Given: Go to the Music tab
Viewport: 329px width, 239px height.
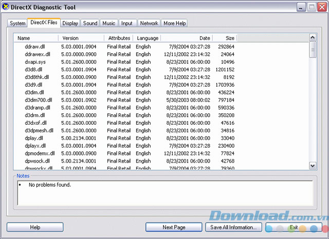Looking at the screenshot, I should click(109, 23).
